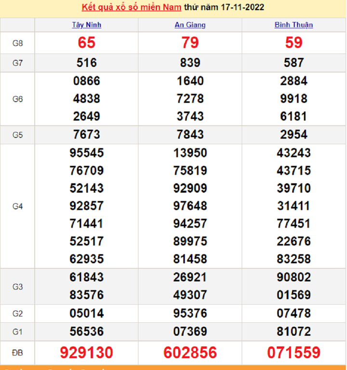Select the red G8 number 79

[x=190, y=43]
